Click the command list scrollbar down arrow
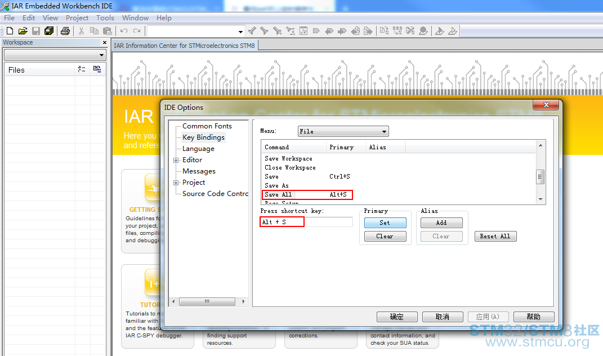Screen dimensions: 603x356 [x=541, y=199]
